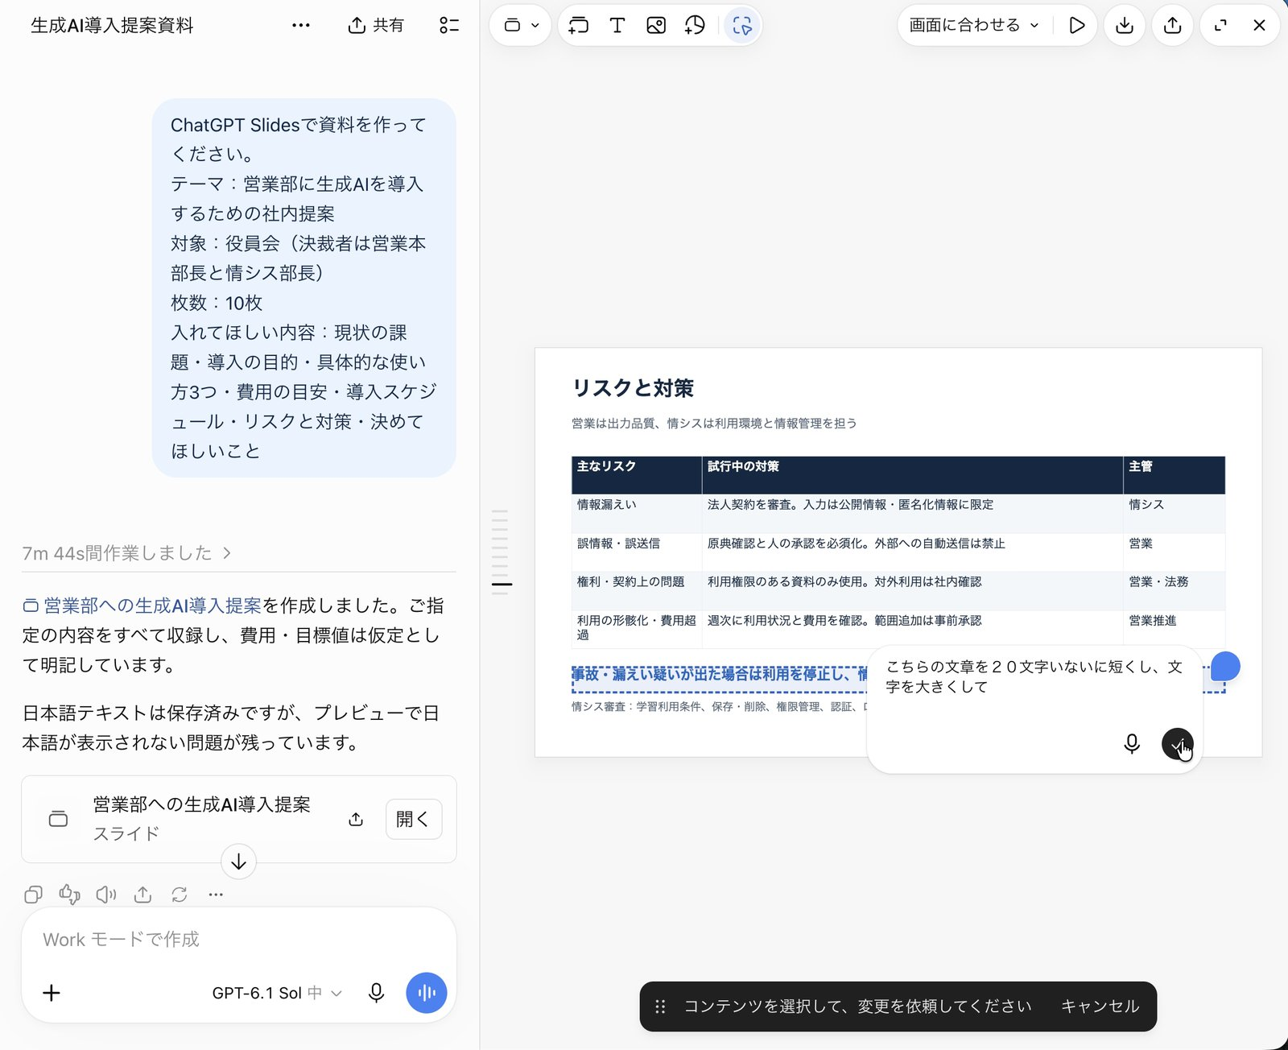The image size is (1288, 1050).
Task: Grab the drag handle on bottom bar
Action: (660, 1007)
